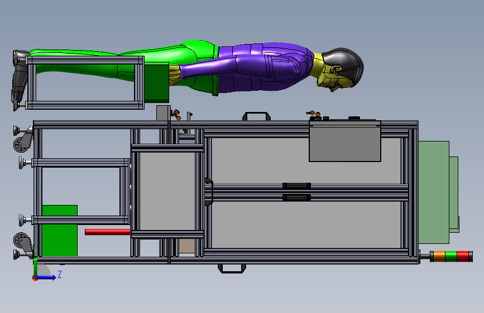The height and width of the screenshot is (313, 484).
Task: Pick the red horizontal bar in the frame
Action: point(107,232)
